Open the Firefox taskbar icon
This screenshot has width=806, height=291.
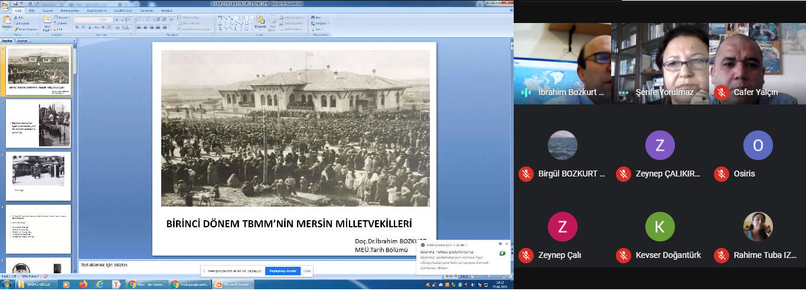(x=83, y=285)
